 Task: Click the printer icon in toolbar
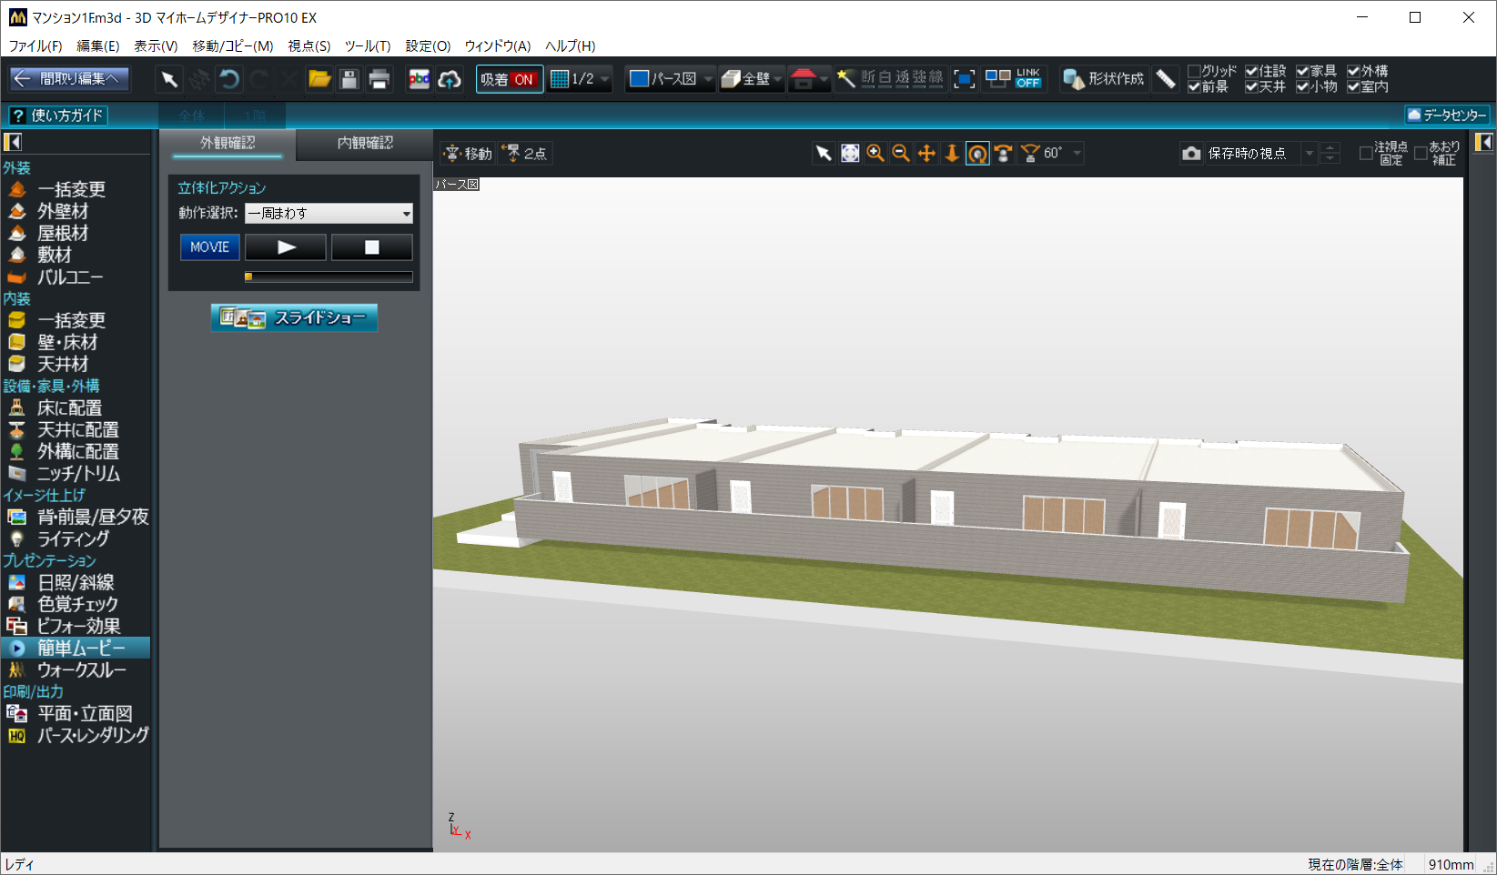(x=379, y=80)
